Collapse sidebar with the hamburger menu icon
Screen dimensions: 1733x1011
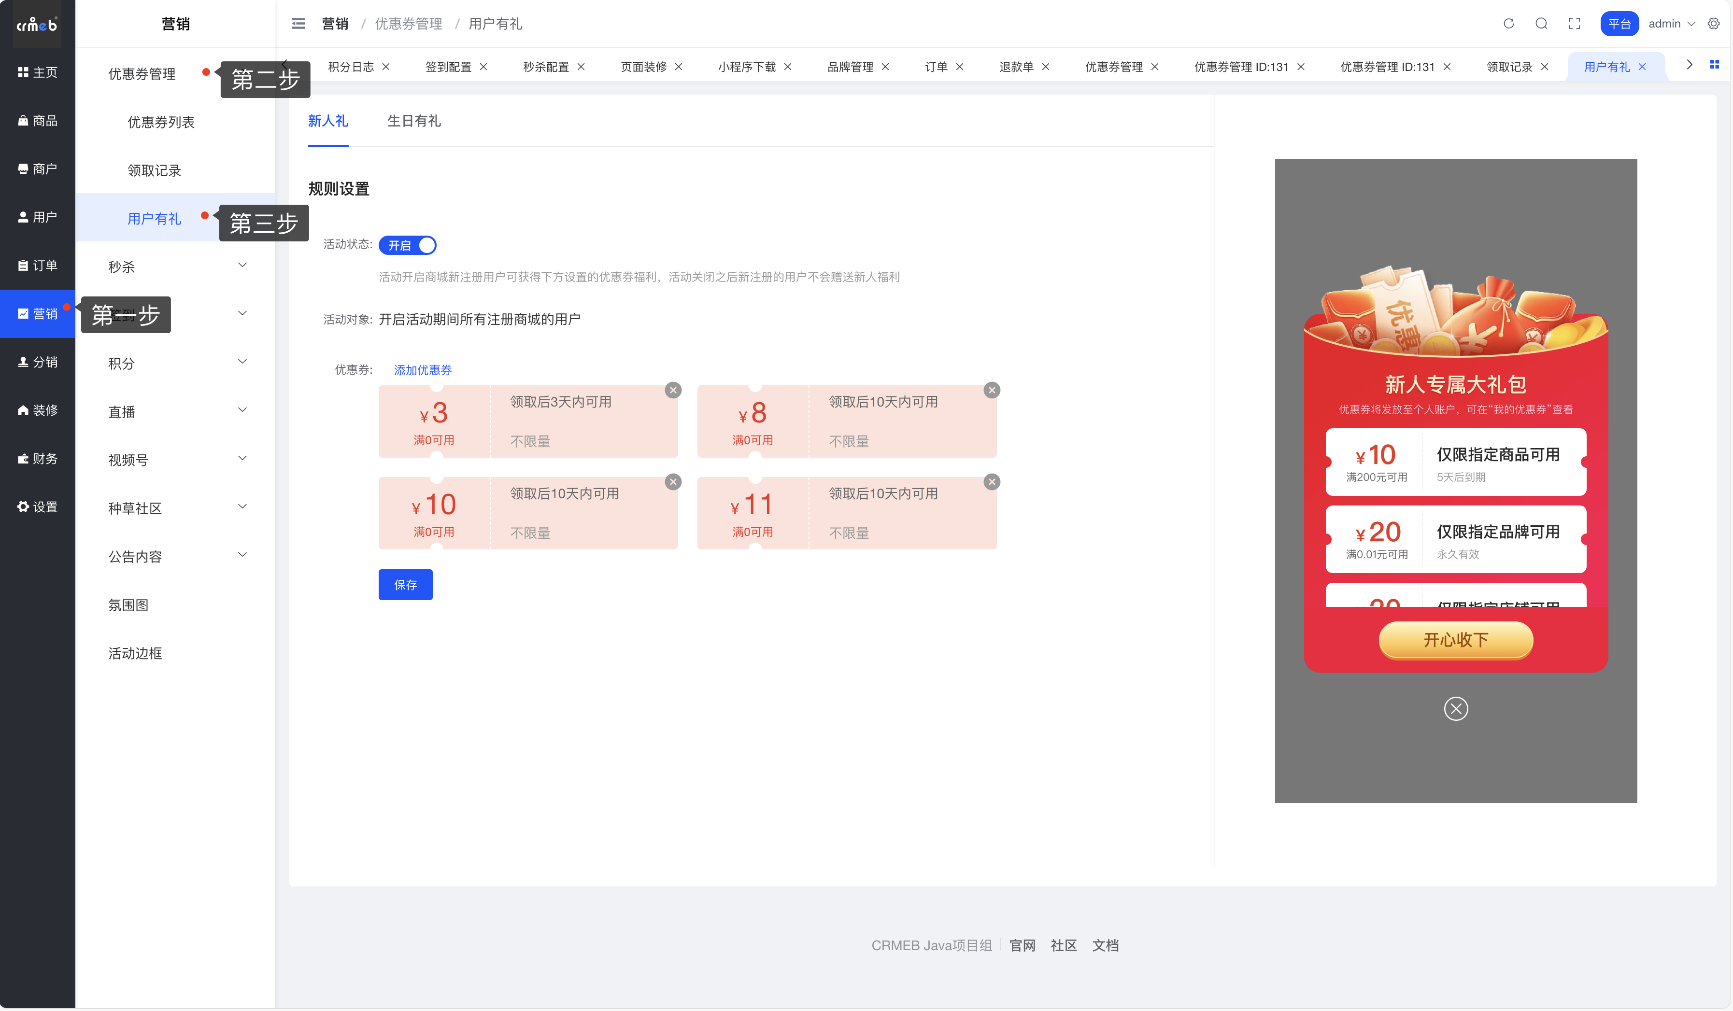click(298, 24)
